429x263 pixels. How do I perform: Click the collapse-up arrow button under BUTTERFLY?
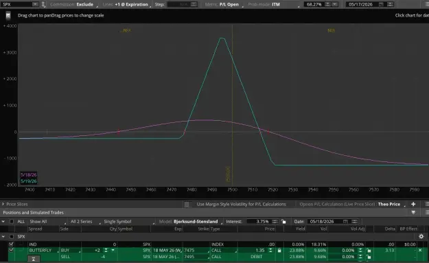pyautogui.click(x=34, y=259)
